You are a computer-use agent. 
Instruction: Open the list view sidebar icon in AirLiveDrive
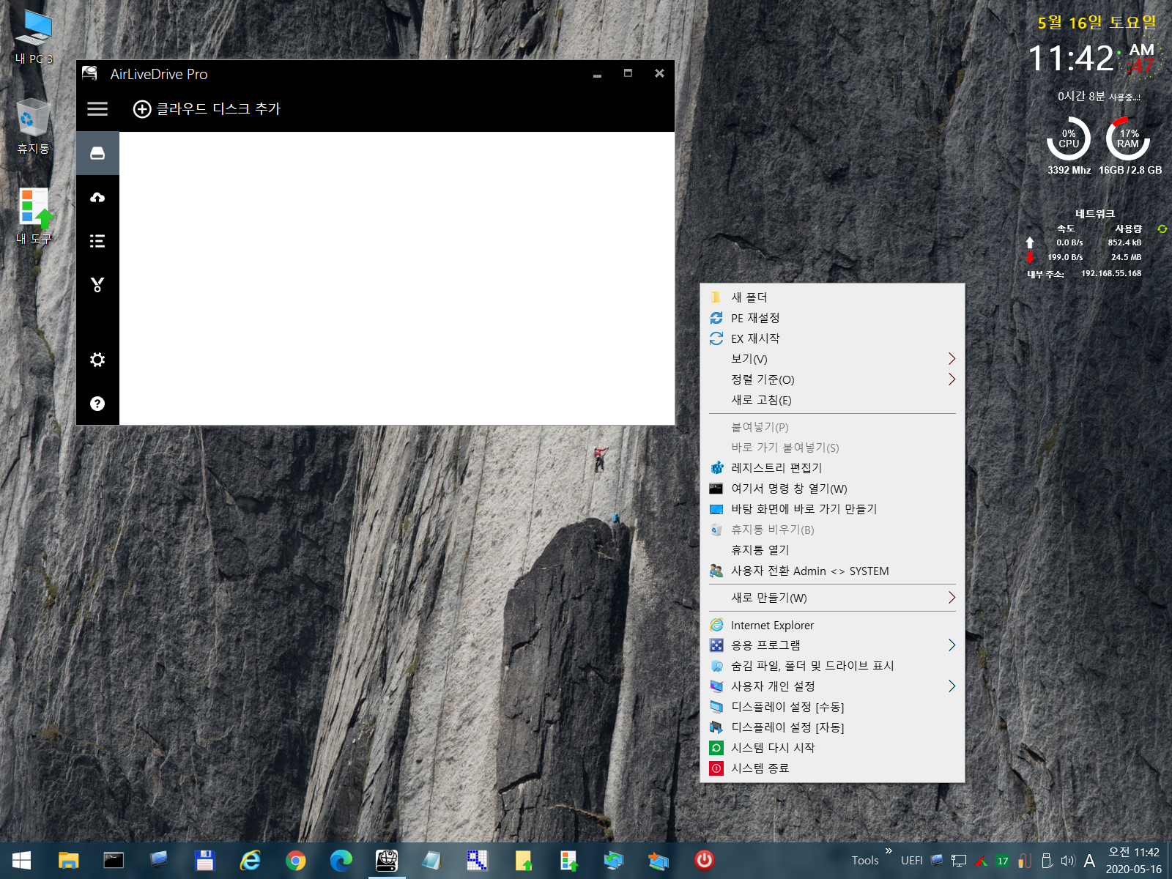pyautogui.click(x=97, y=241)
